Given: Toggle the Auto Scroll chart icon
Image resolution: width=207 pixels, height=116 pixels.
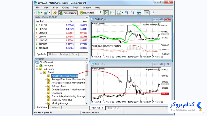Looking at the screenshot, I should (146, 13).
